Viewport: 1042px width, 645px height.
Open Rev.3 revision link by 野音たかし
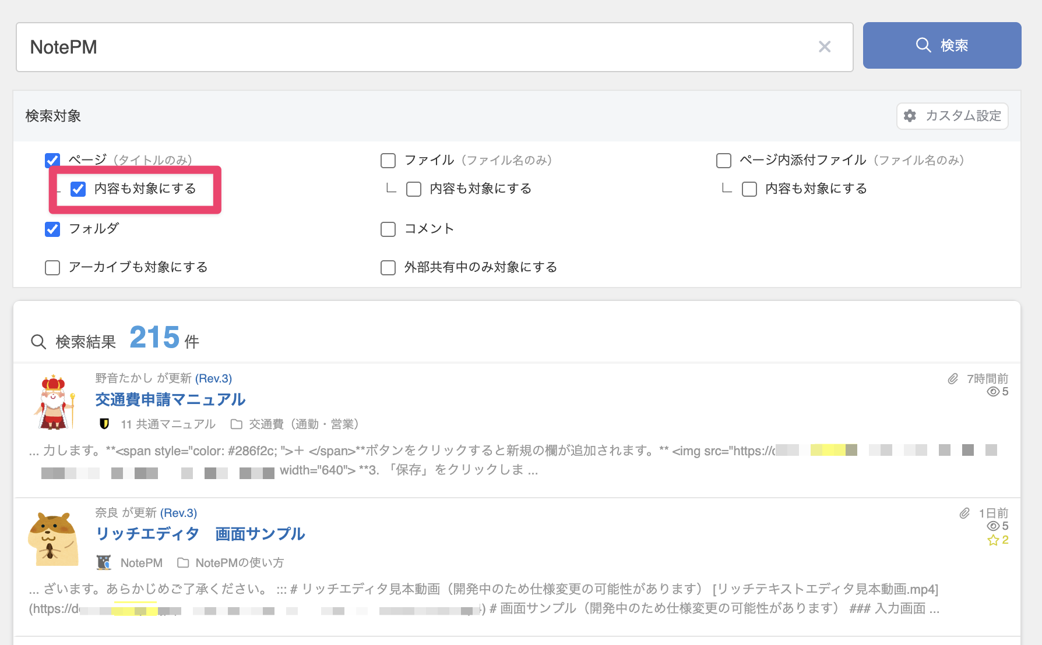pyautogui.click(x=213, y=378)
